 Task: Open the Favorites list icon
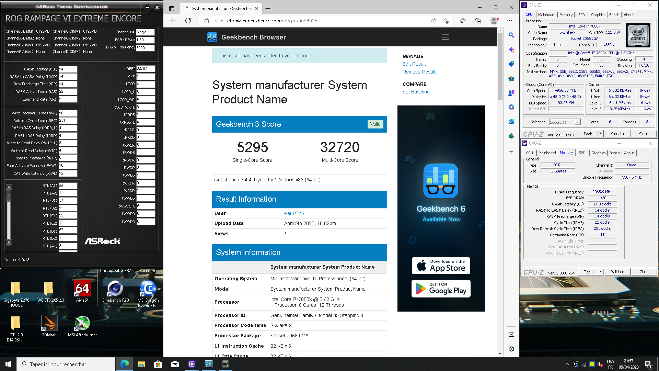[463, 21]
